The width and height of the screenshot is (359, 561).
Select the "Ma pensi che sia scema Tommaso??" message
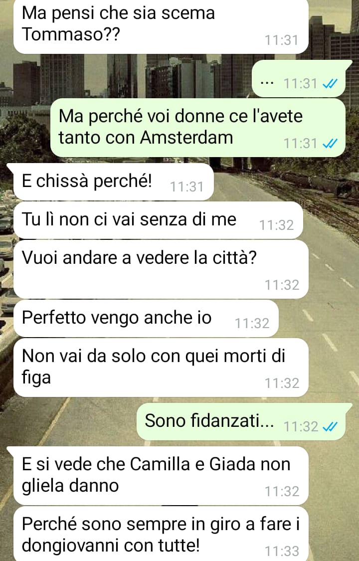click(x=161, y=26)
